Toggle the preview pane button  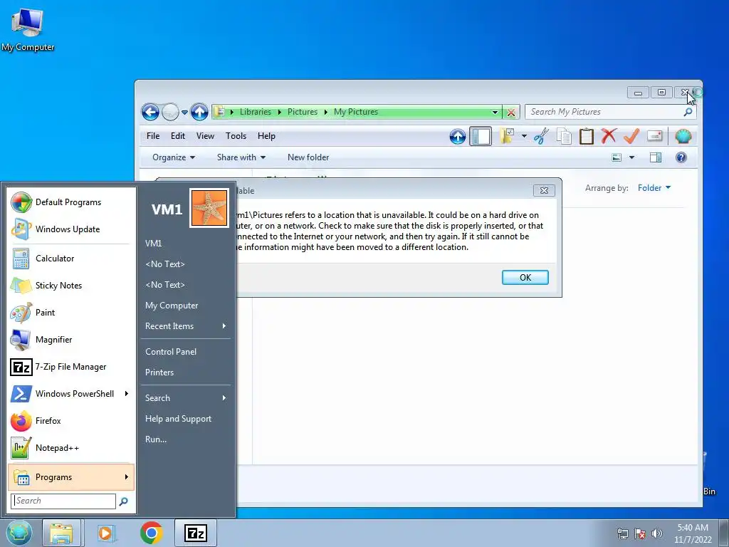[x=656, y=157]
